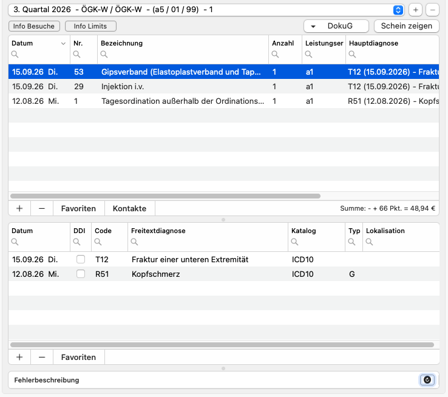Image resolution: width=448 pixels, height=397 pixels.
Task: Add a diagnosis with the lower plus button
Action: [19, 357]
